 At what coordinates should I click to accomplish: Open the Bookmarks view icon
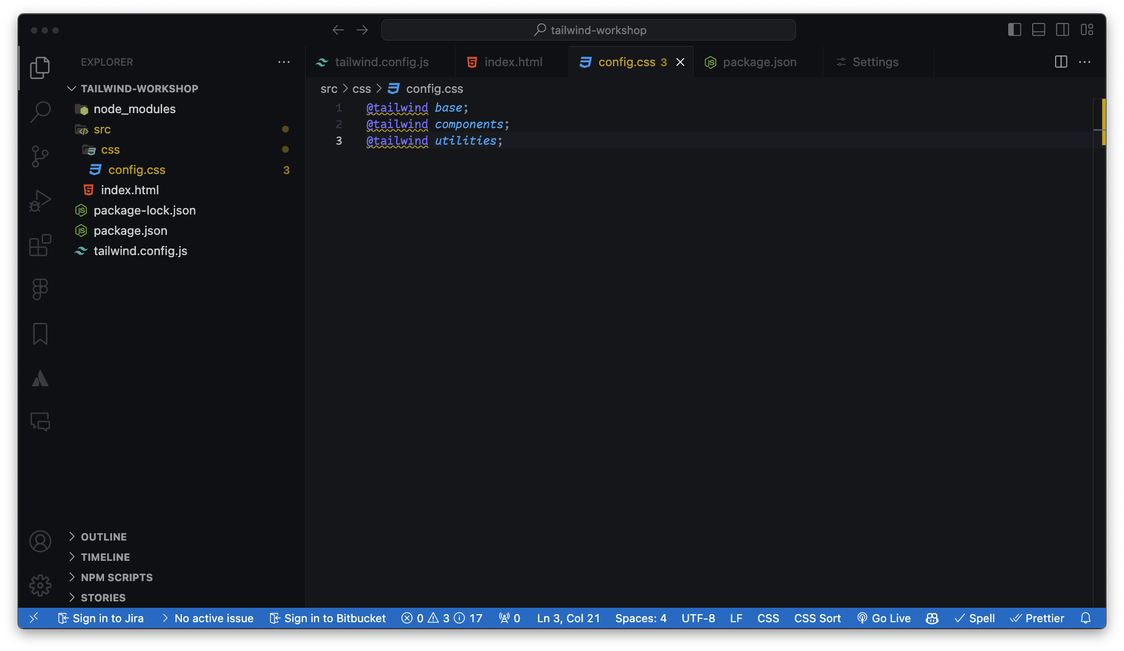[40, 334]
